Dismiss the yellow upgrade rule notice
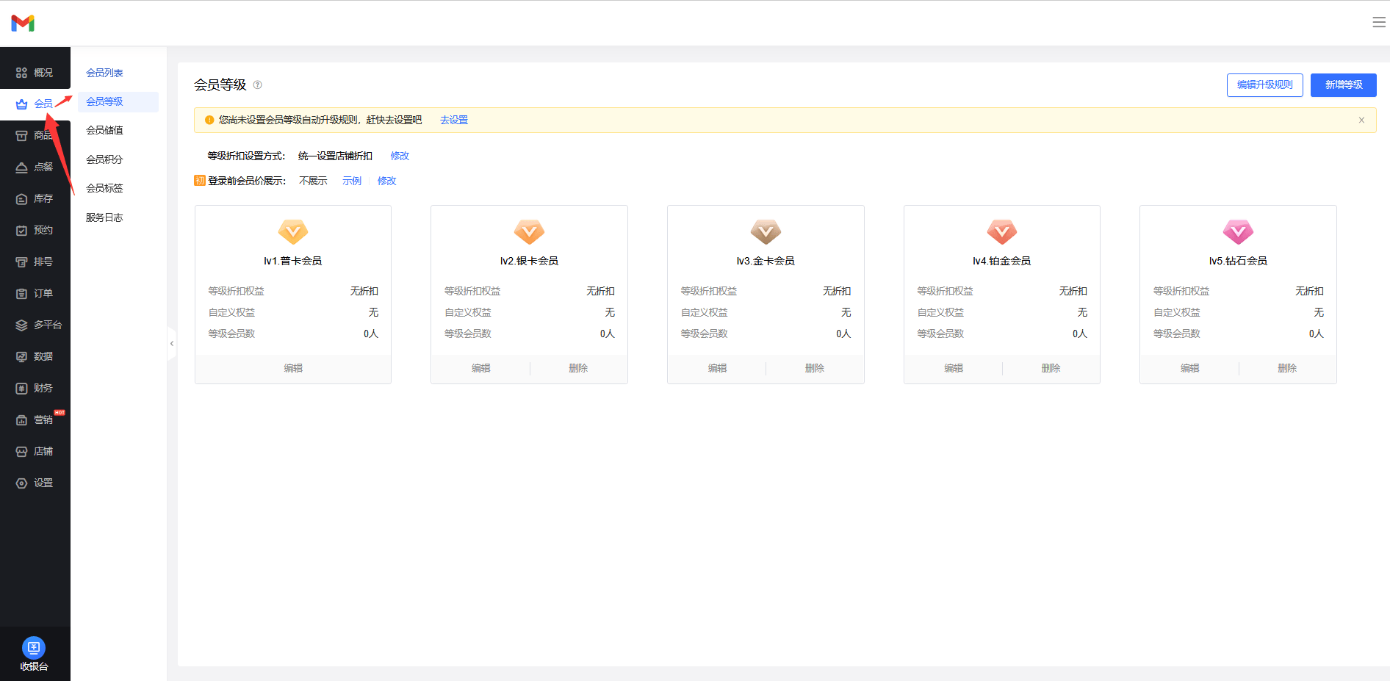 coord(1361,120)
